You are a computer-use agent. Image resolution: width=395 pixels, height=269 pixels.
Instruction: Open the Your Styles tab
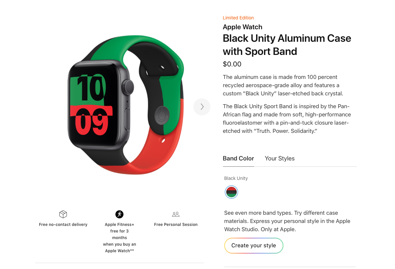tap(280, 159)
